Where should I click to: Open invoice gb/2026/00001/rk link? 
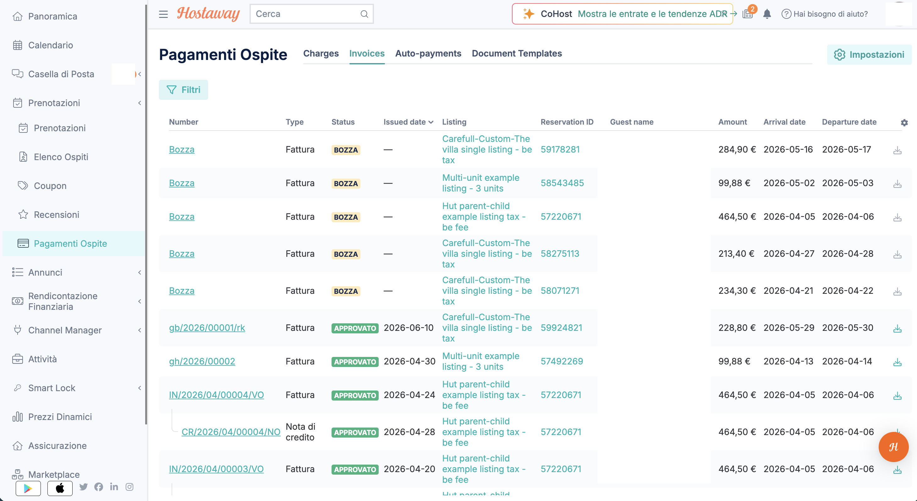[x=207, y=328]
